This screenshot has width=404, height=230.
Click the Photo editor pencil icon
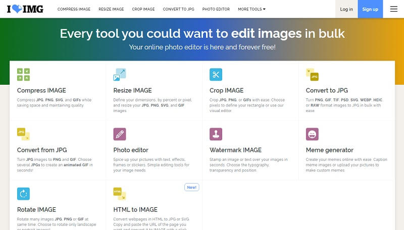pyautogui.click(x=120, y=134)
